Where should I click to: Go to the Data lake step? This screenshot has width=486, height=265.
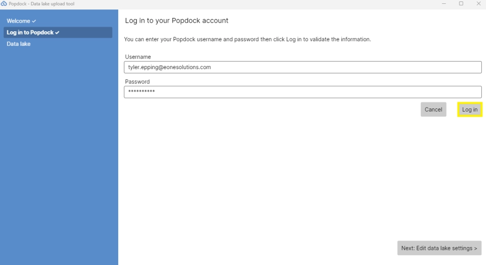pyautogui.click(x=19, y=44)
